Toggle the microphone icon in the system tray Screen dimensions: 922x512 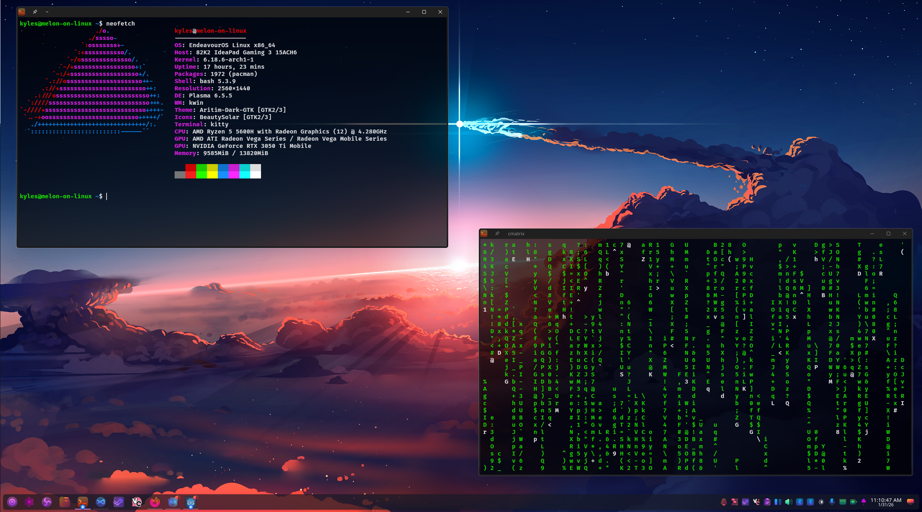(x=832, y=502)
